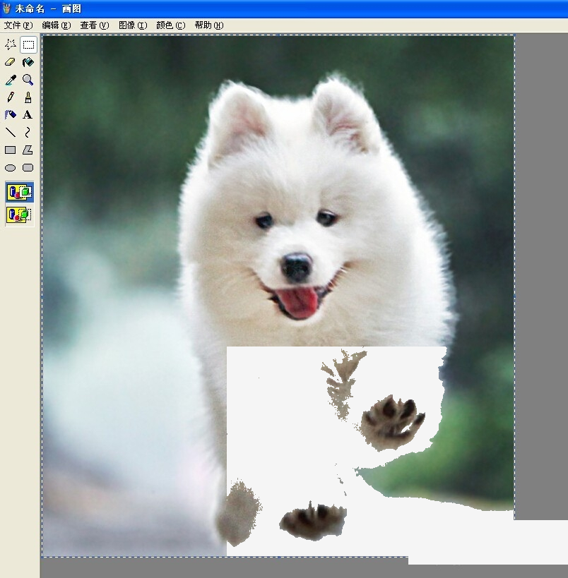Pick the Eraser tool

coord(11,62)
